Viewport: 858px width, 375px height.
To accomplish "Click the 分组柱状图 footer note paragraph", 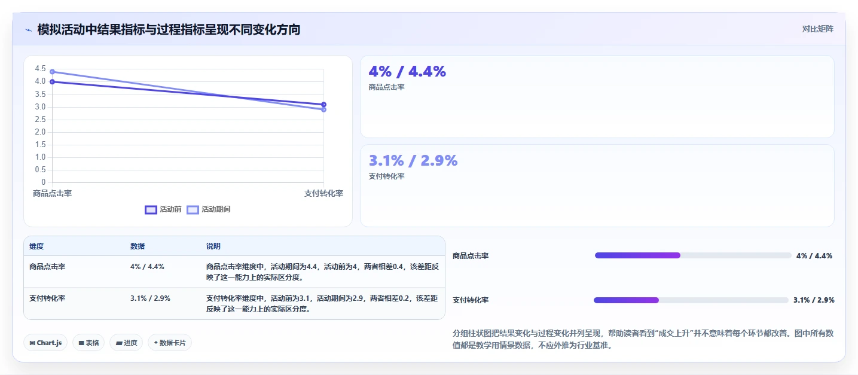I will coord(643,339).
